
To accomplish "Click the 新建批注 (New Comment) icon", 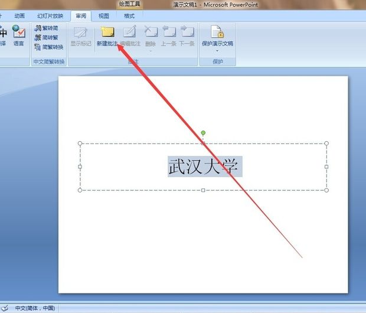I will coord(107,32).
